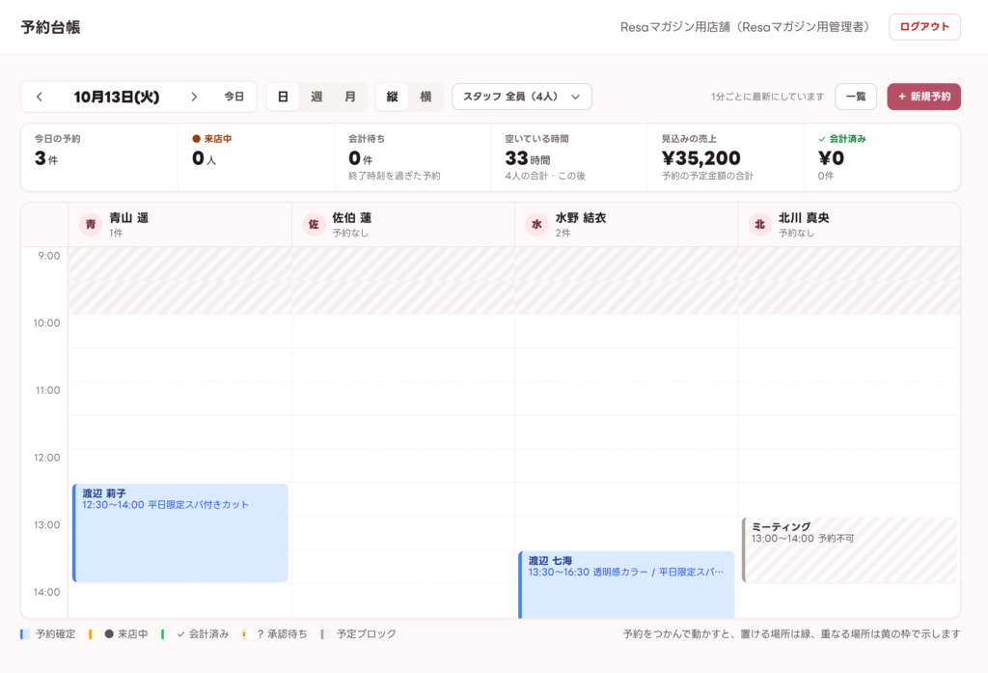The height and width of the screenshot is (673, 988).
Task: Click the 予定ブロック legend color swatch
Action: click(324, 633)
